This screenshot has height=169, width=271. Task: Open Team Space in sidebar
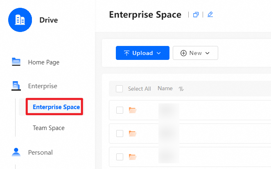point(49,128)
